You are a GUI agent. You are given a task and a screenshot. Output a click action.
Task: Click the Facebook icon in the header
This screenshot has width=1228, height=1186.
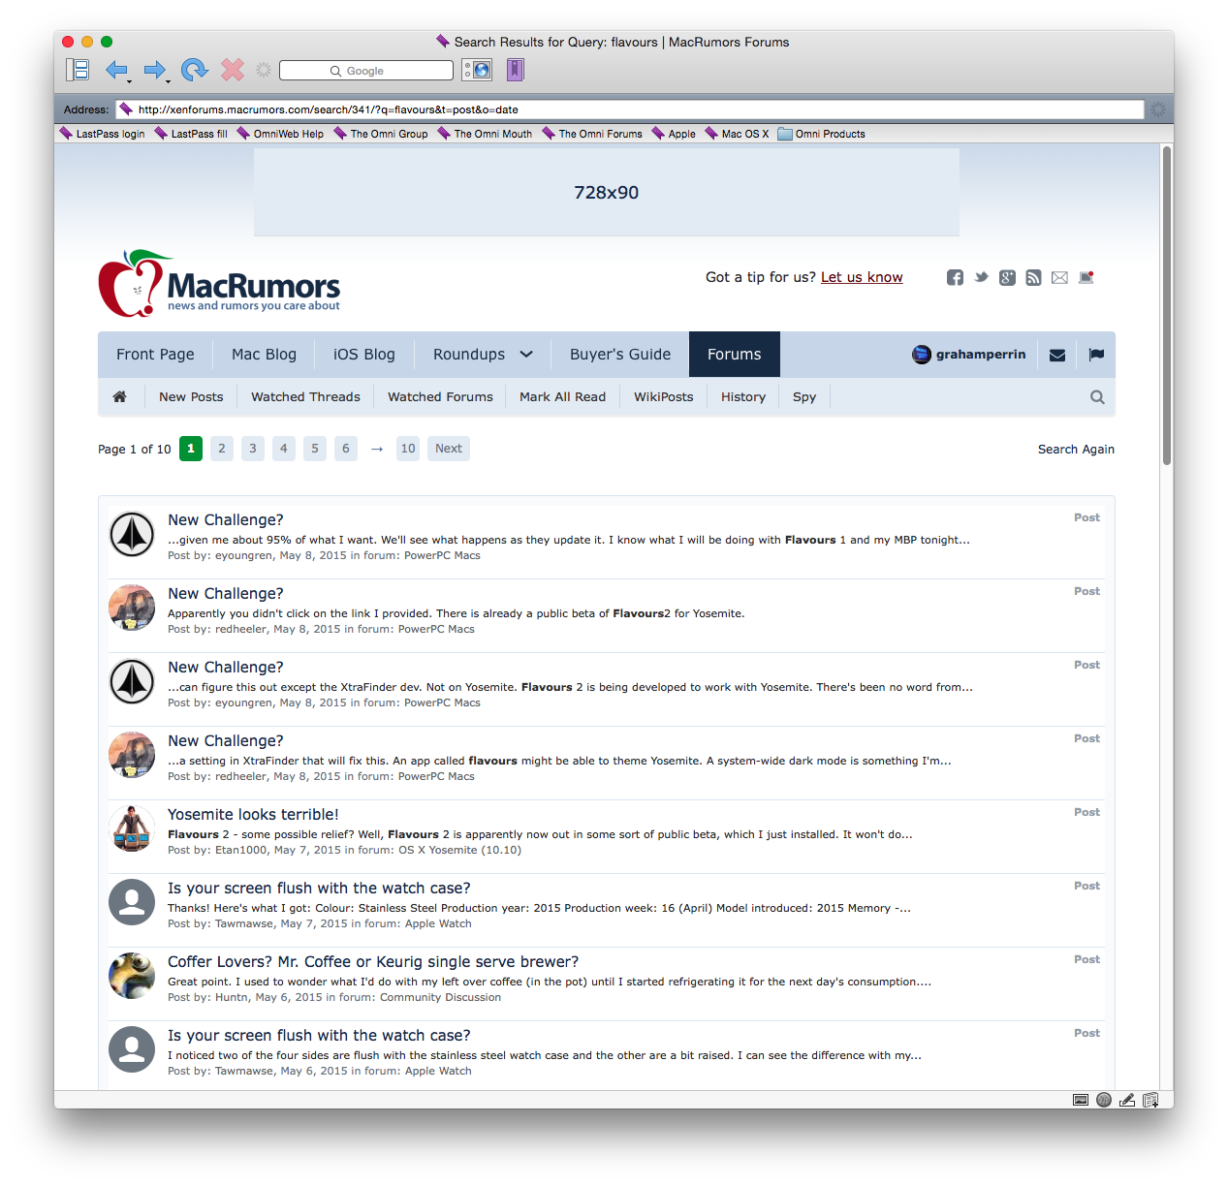pos(956,278)
